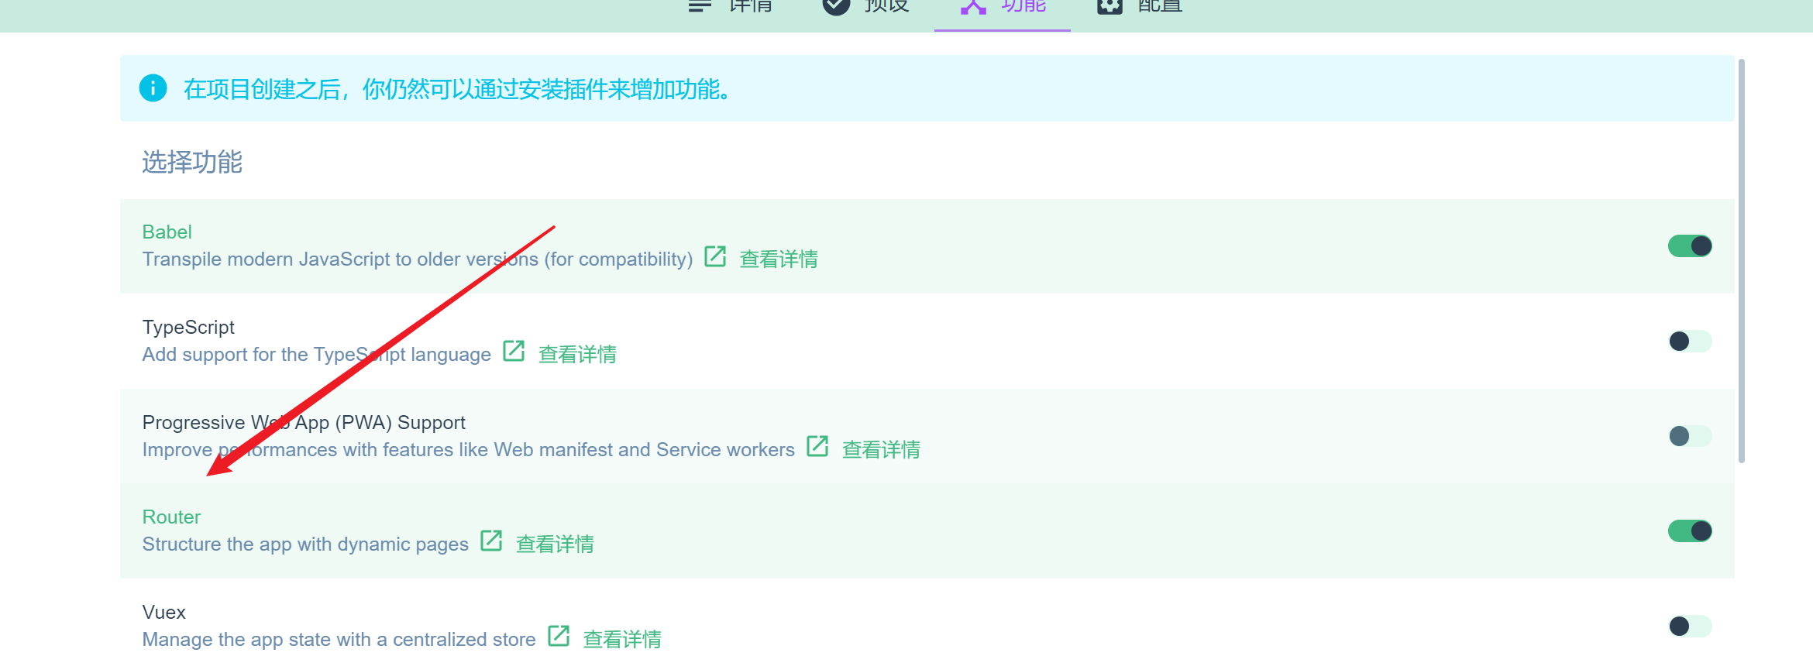Click 查看详情 link for TypeScript
This screenshot has width=1813, height=656.
click(577, 354)
